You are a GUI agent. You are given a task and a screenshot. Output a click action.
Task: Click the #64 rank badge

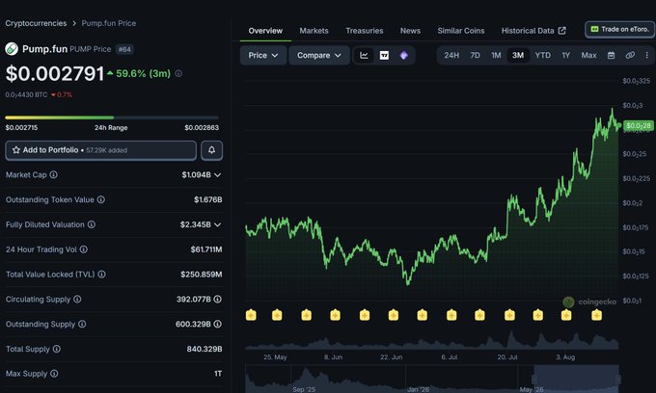point(124,49)
